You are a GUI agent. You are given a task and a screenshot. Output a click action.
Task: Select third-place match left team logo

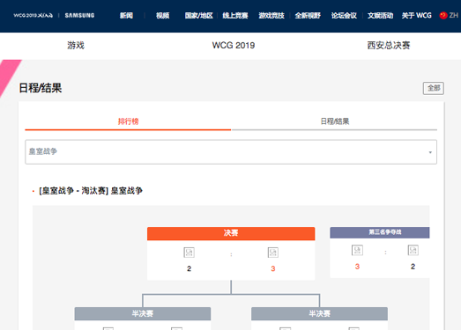[357, 250]
